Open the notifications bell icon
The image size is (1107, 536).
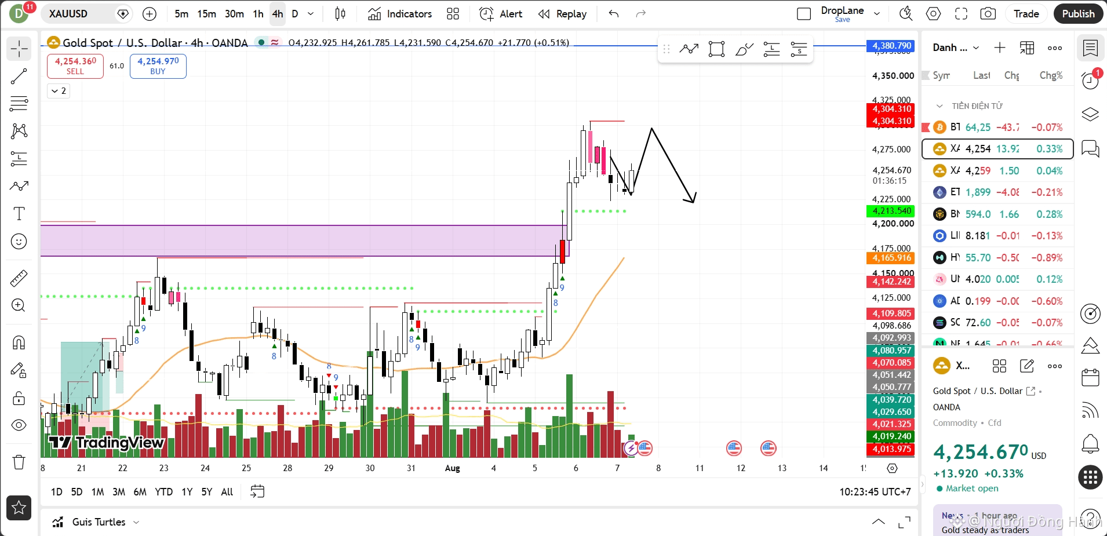click(1090, 444)
